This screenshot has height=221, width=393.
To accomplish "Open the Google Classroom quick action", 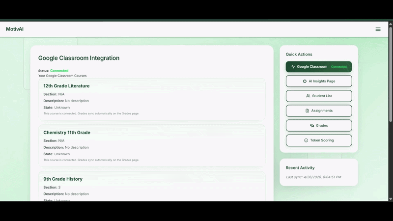I will coord(319,67).
